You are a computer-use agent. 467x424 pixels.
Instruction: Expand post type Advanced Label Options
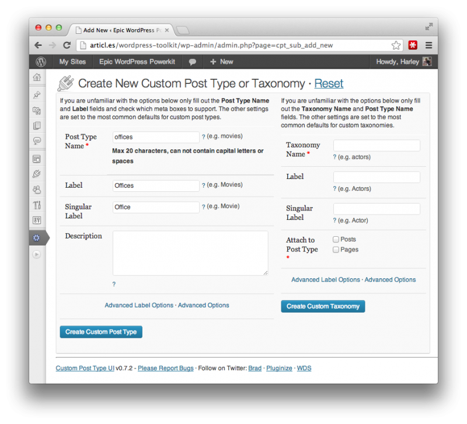point(139,305)
